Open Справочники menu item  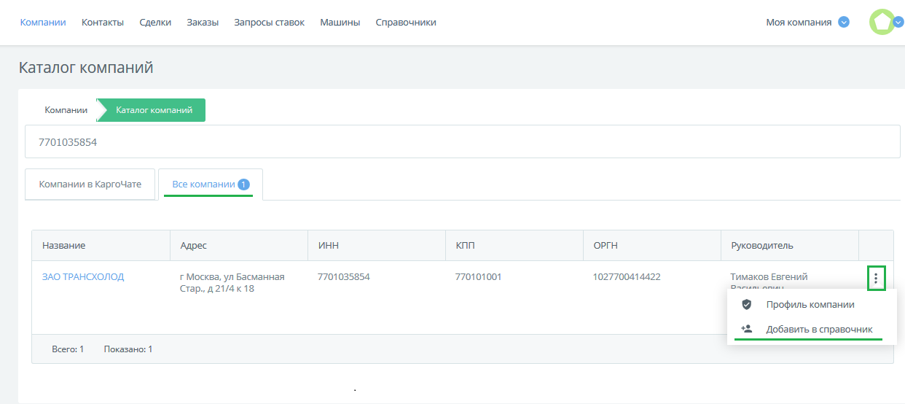point(406,23)
